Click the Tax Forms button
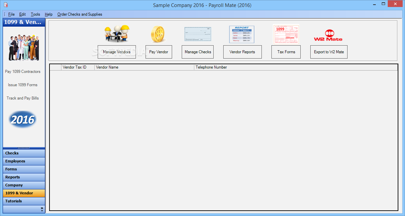 tap(286, 52)
